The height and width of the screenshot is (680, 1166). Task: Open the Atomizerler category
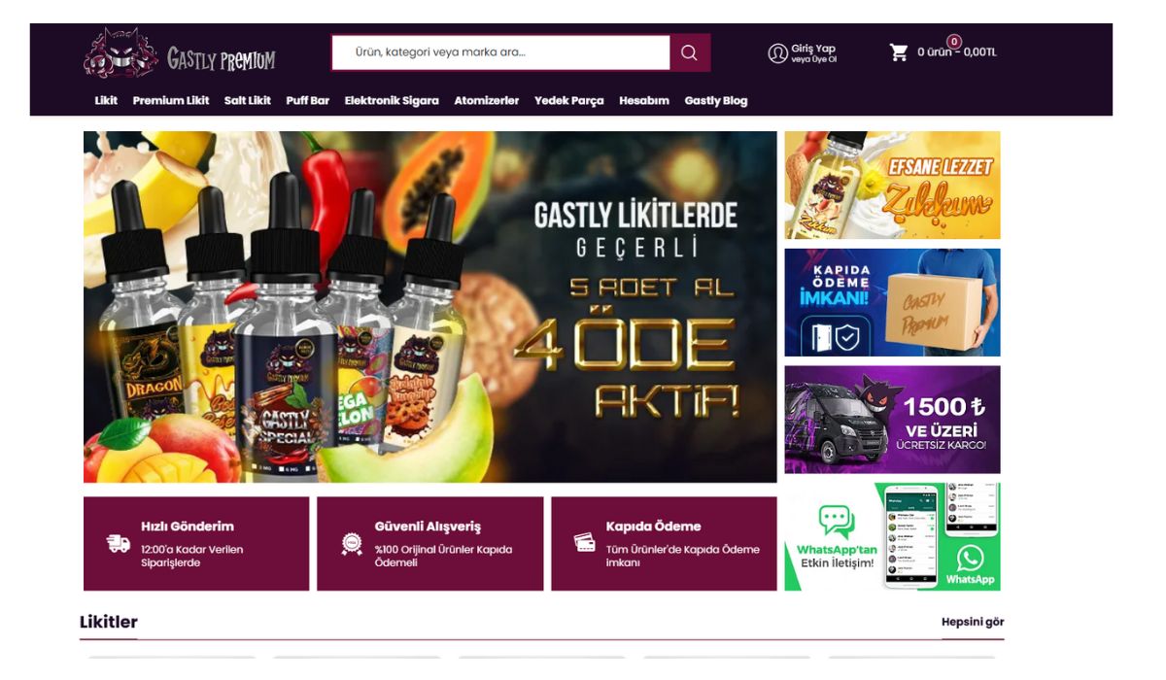coord(487,101)
